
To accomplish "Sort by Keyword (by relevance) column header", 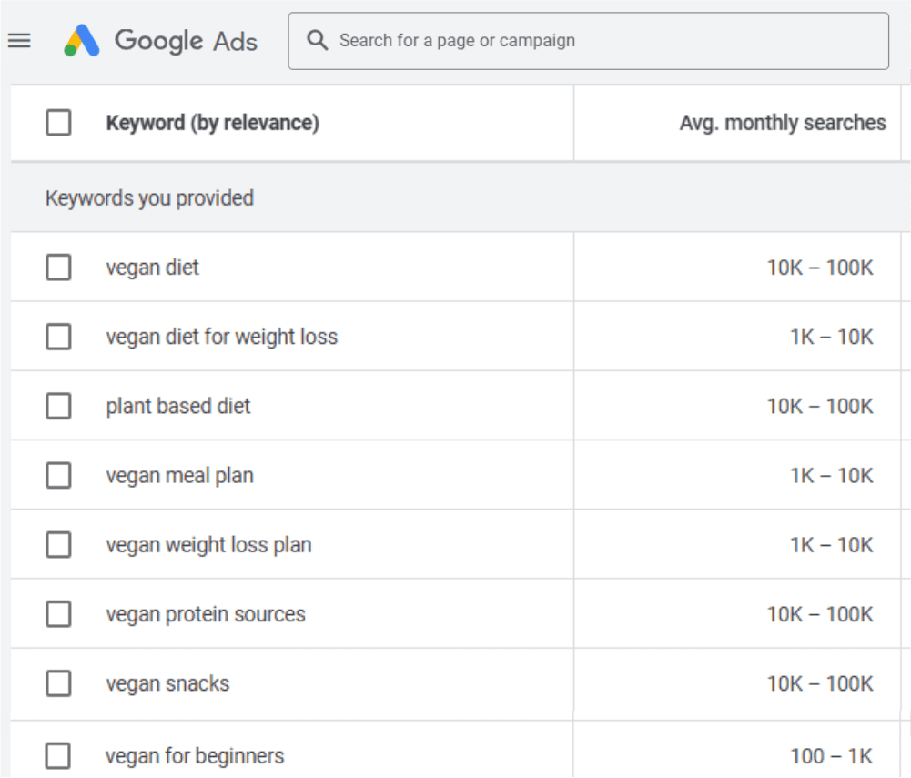I will tap(212, 123).
